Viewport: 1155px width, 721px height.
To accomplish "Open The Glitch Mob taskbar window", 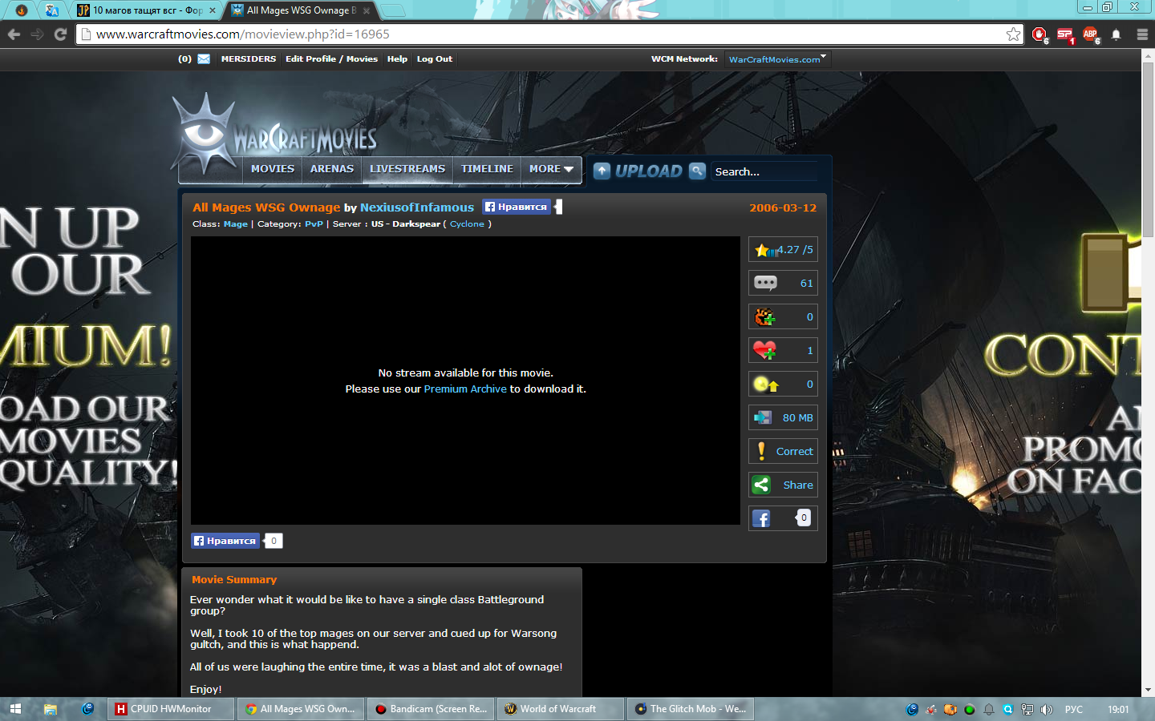I will (691, 709).
